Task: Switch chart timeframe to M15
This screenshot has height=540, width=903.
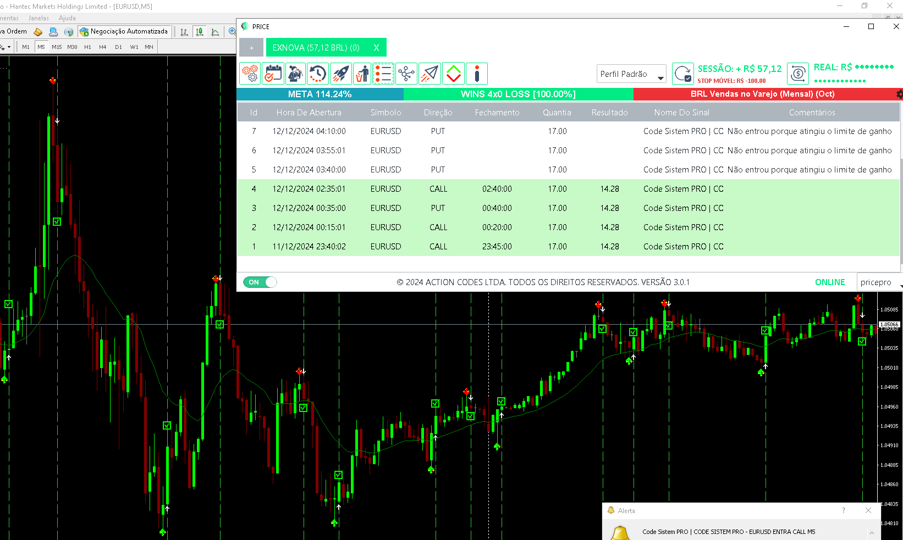Action: [56, 47]
